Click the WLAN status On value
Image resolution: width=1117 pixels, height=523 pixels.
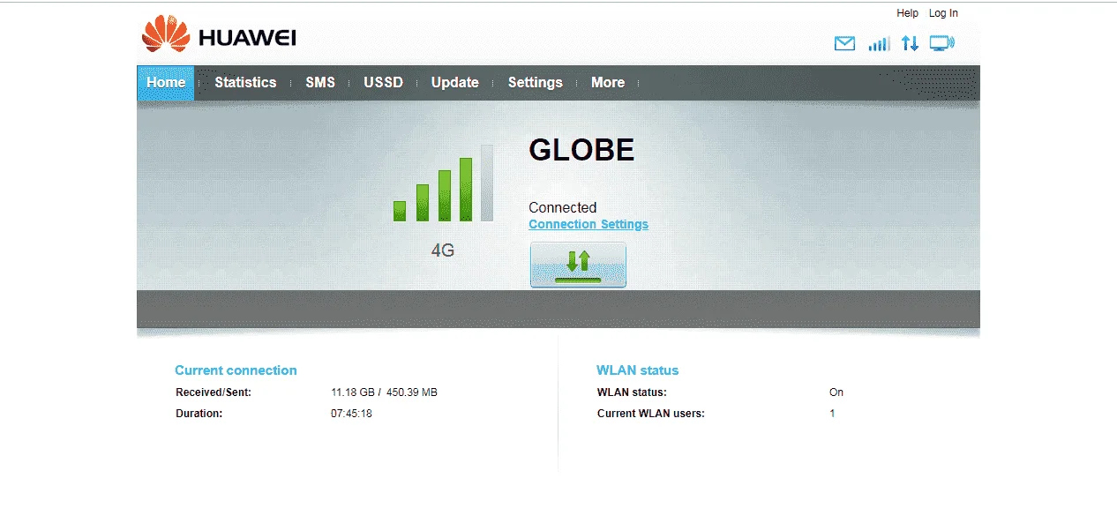[836, 392]
